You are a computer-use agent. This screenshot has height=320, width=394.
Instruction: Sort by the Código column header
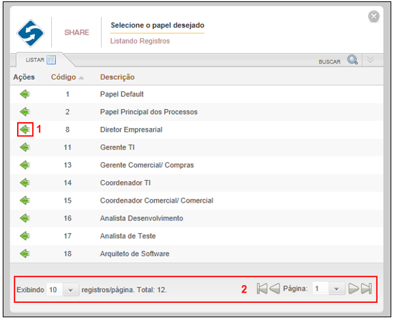point(63,77)
